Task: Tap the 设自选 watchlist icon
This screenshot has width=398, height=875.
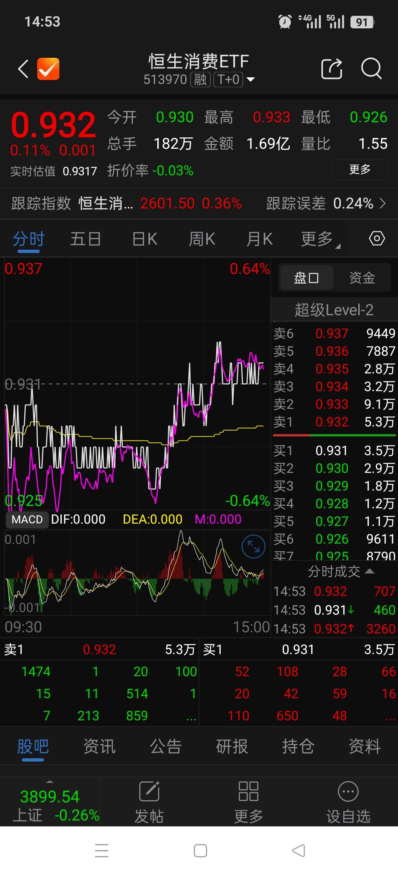Action: click(x=348, y=791)
